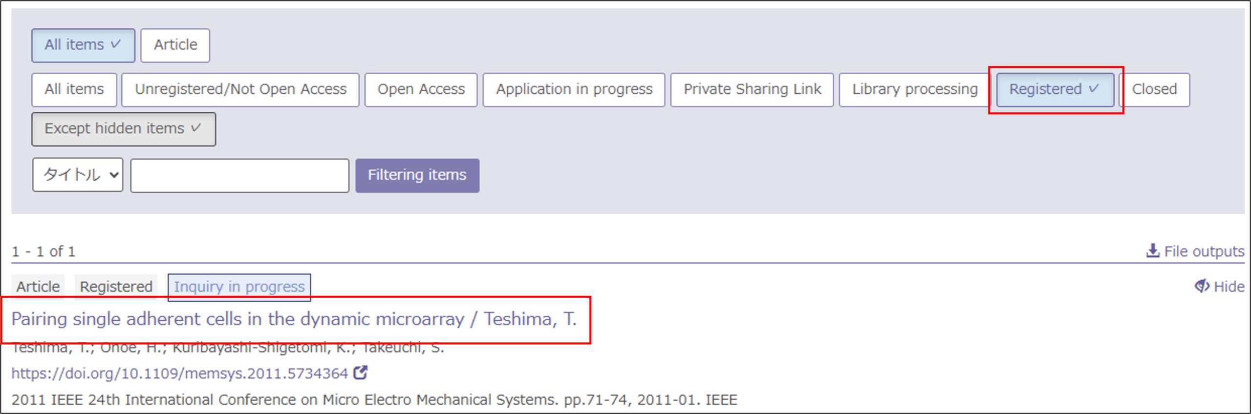Viewport: 1251px width, 414px height.
Task: Select the Open Access filter
Action: [421, 90]
